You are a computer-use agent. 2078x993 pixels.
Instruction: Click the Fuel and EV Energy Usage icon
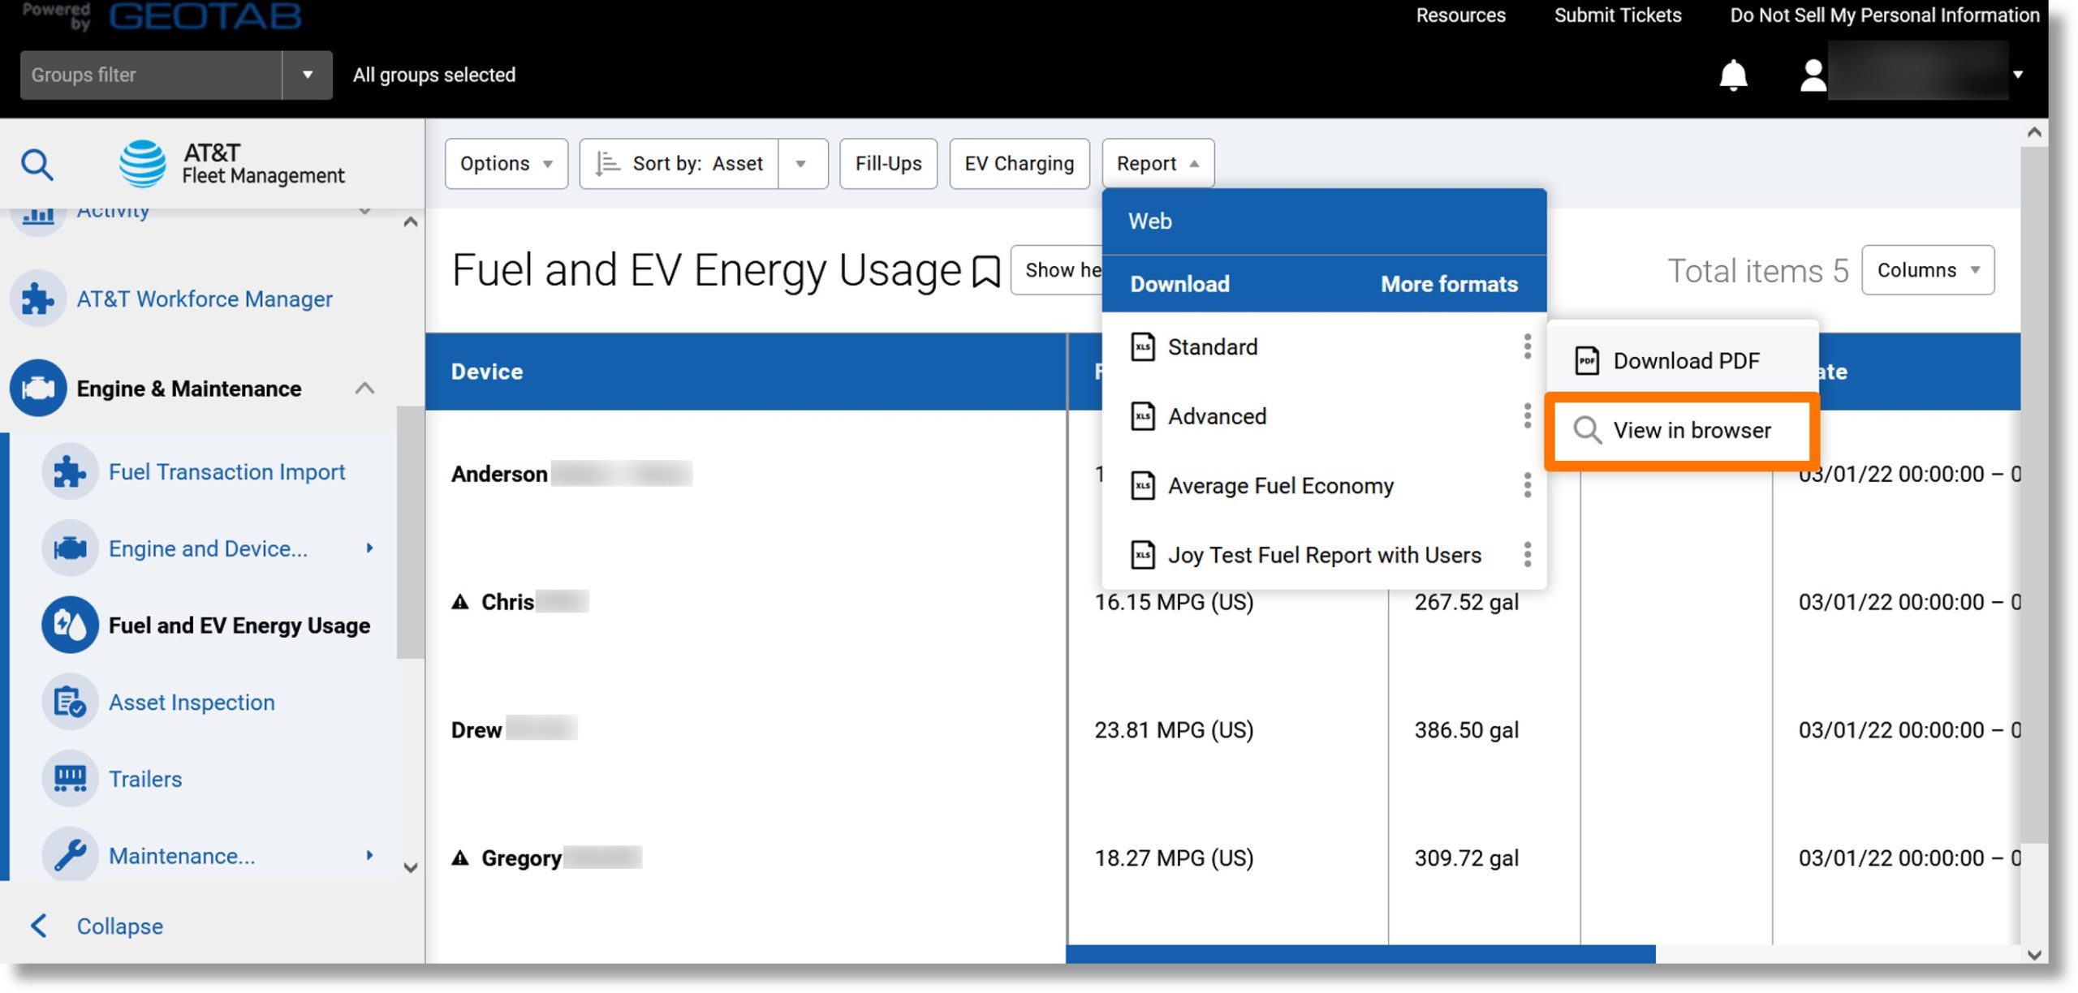coord(70,625)
